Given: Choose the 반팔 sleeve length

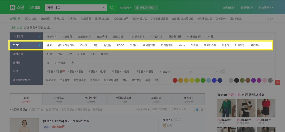Looking at the screenshot, I should point(49,54).
